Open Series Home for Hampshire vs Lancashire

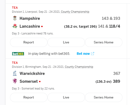104,42
